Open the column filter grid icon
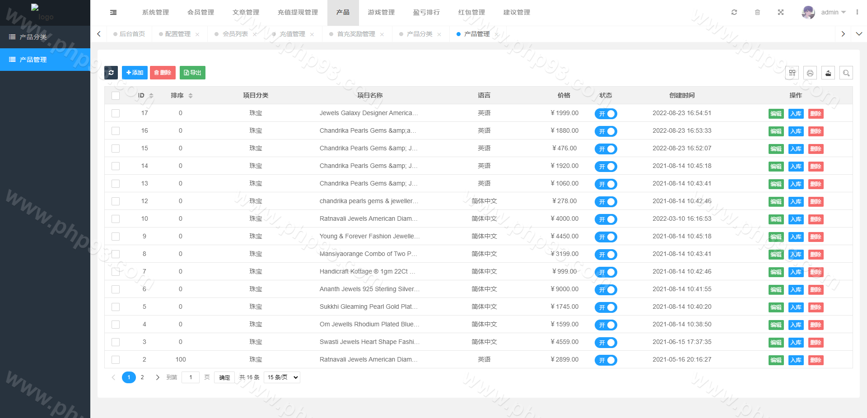 click(792, 73)
